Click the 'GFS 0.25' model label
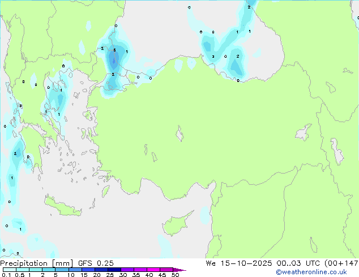Viewport: 359px width, 277px height. pyautogui.click(x=96, y=263)
